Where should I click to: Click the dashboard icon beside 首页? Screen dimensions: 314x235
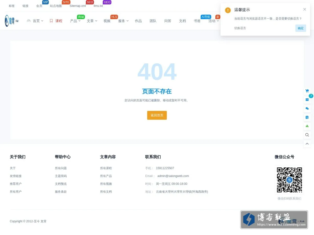coord(29,21)
